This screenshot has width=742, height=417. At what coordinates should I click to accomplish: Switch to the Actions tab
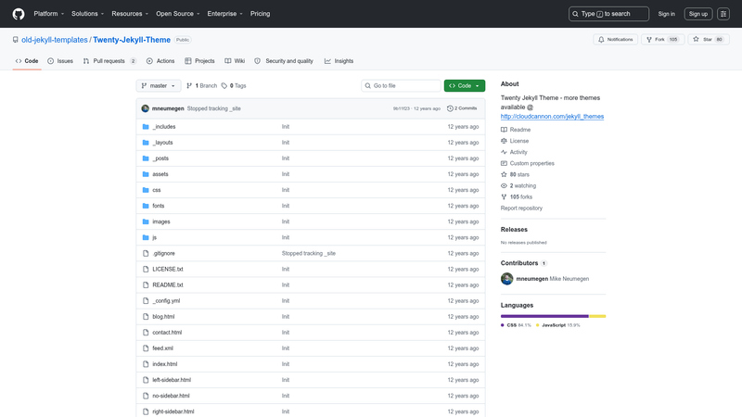160,61
